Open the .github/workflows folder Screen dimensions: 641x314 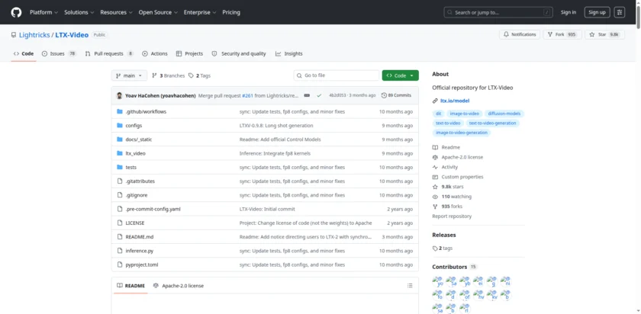coord(146,111)
